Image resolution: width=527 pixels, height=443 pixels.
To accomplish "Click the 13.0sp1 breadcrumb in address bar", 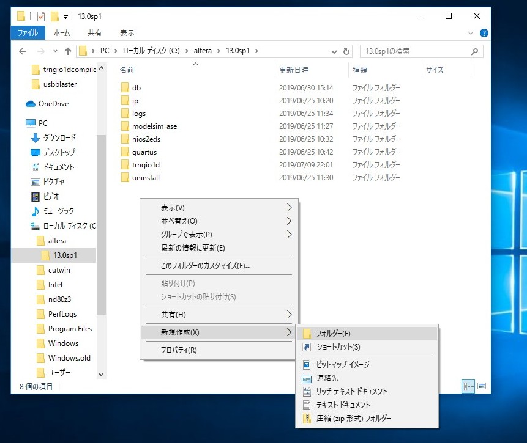I will coord(237,51).
